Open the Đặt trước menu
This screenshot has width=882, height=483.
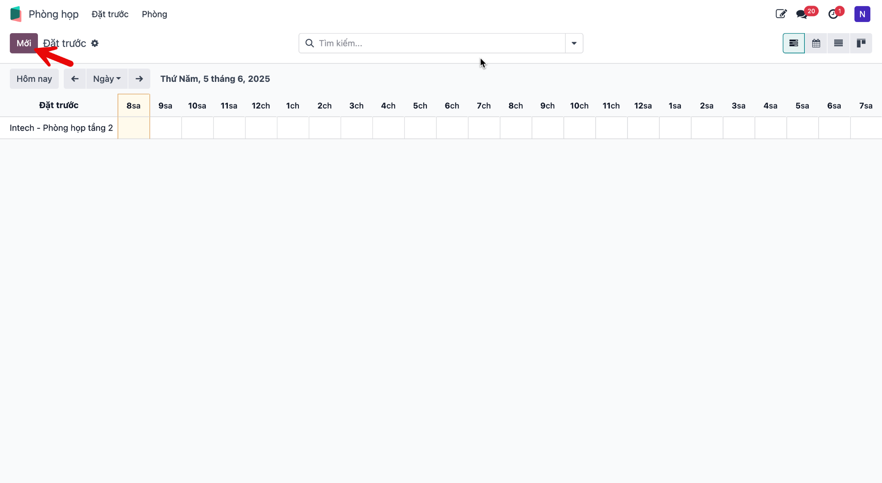coord(110,14)
